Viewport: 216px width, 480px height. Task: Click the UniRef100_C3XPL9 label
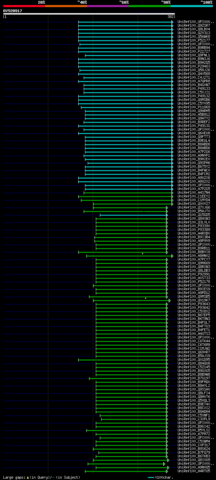pos(194,419)
